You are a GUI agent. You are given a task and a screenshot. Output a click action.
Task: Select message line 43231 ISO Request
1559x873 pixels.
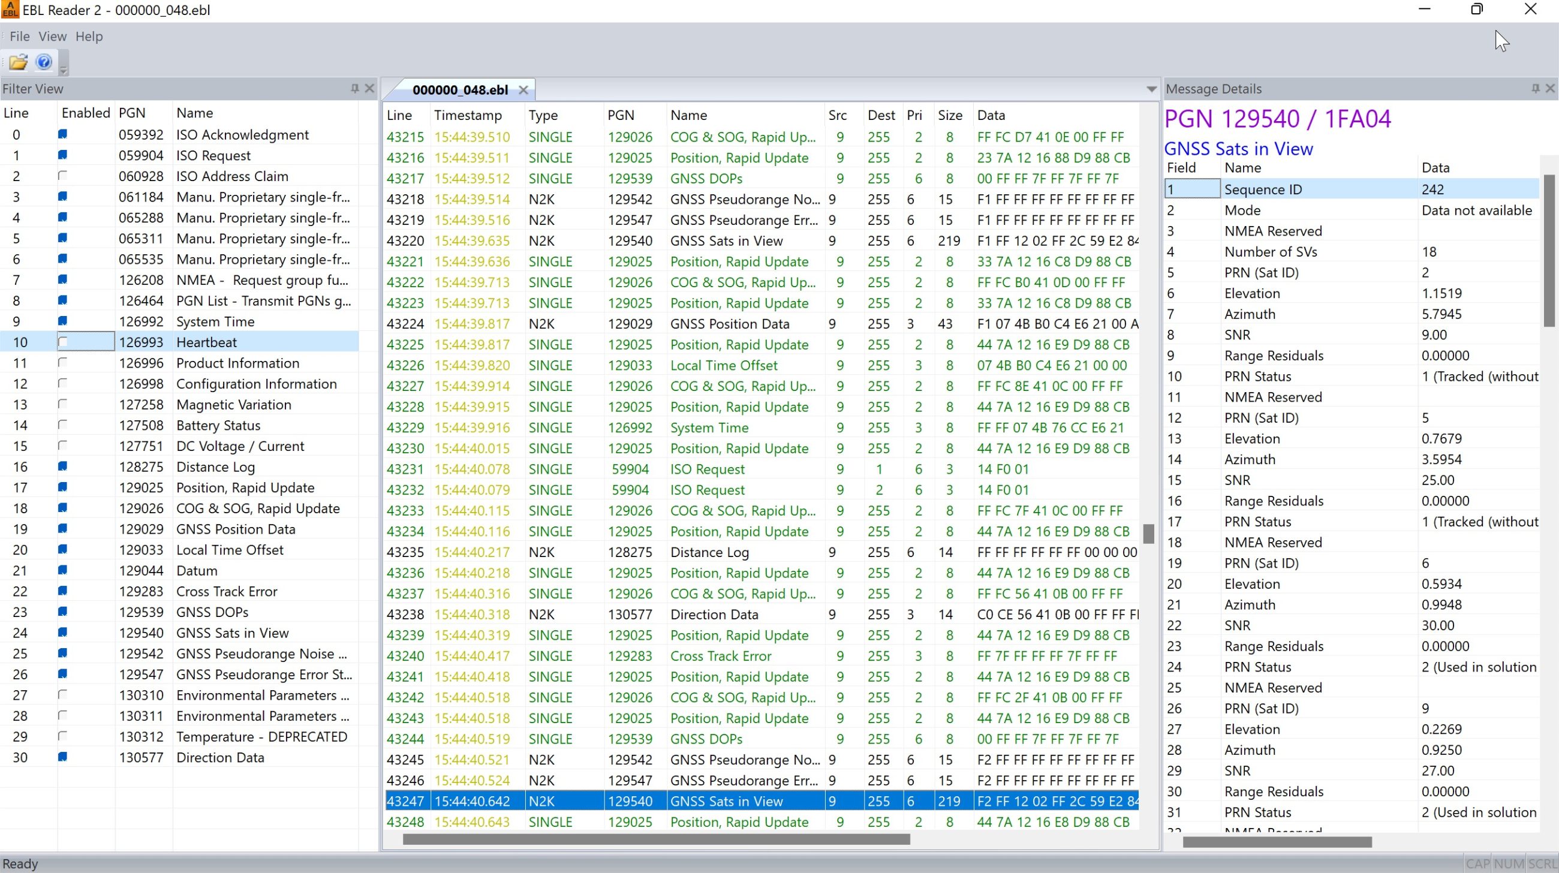[762, 469]
